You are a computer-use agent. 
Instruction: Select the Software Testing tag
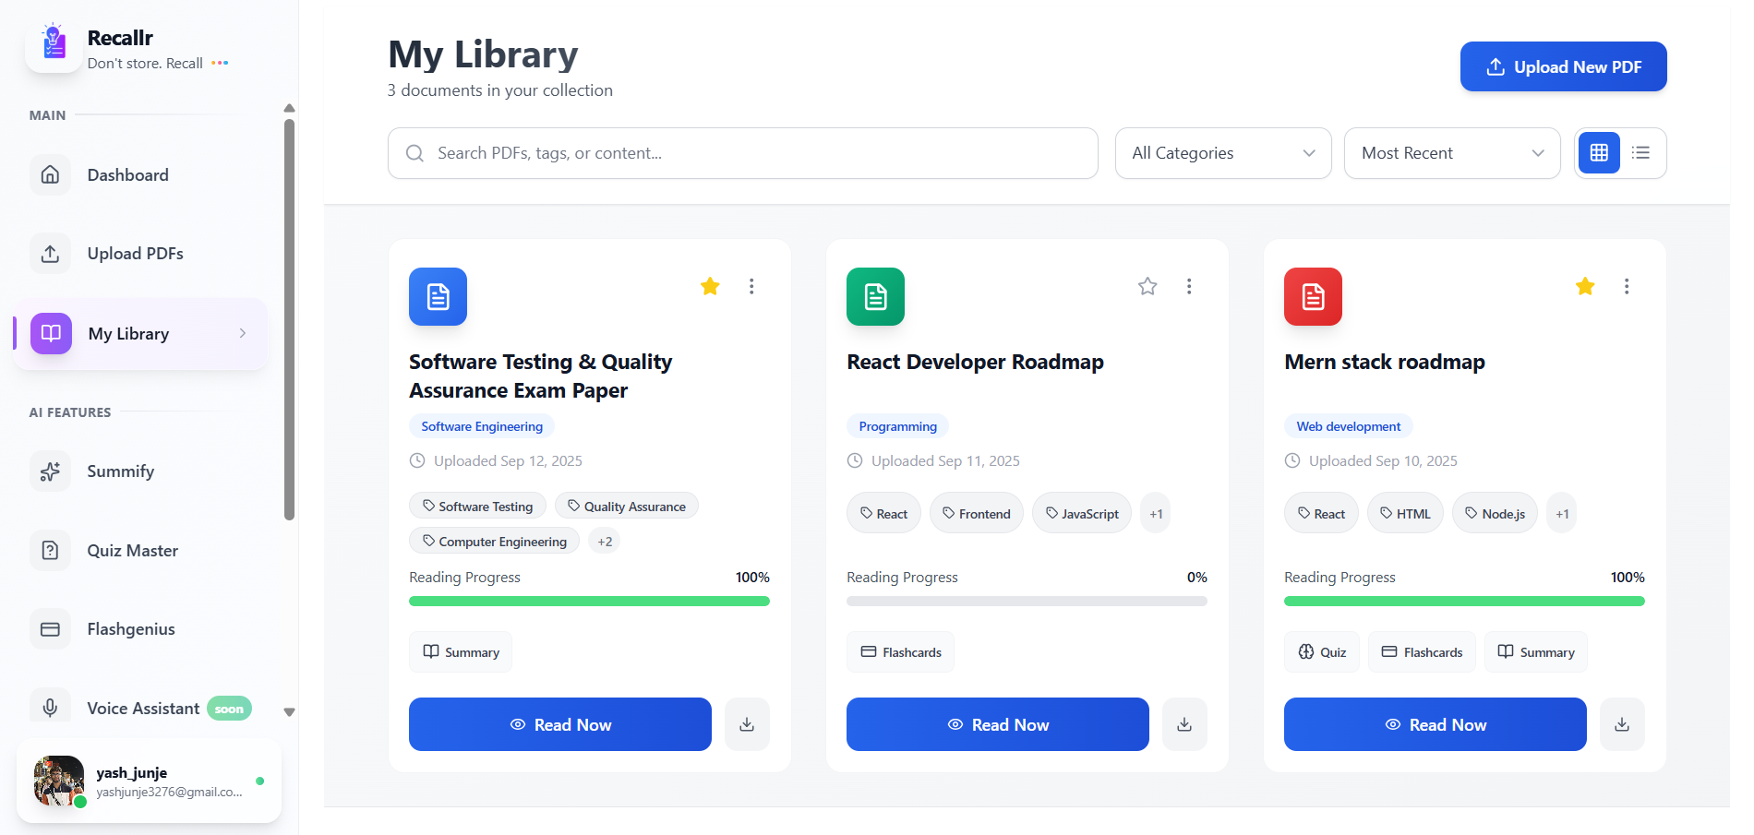pos(477,506)
